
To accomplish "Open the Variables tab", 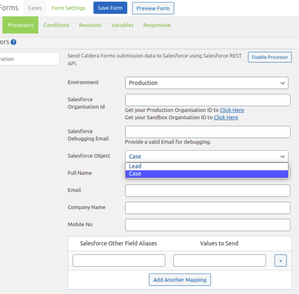I will (123, 25).
